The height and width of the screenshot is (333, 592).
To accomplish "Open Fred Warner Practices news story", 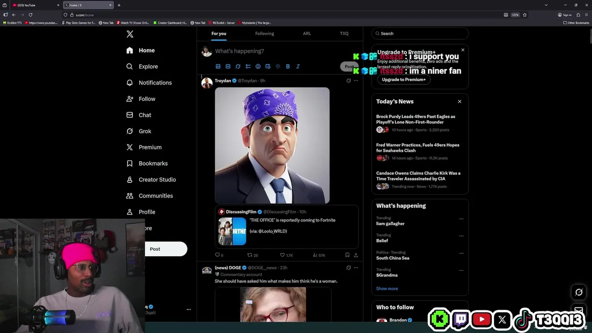I will pos(420,152).
